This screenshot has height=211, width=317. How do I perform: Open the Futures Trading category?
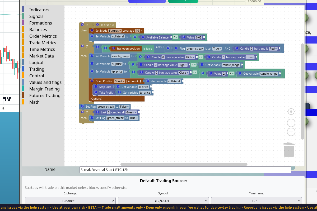(x=45, y=95)
